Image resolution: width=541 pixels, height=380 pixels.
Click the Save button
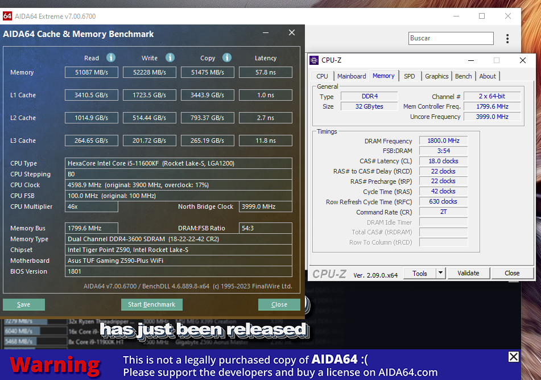[x=24, y=304]
